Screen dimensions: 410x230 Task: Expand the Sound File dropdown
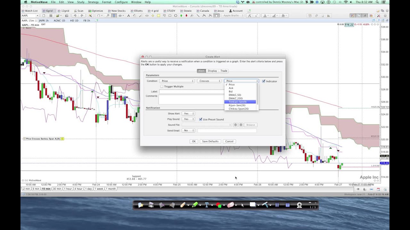[x=207, y=125]
